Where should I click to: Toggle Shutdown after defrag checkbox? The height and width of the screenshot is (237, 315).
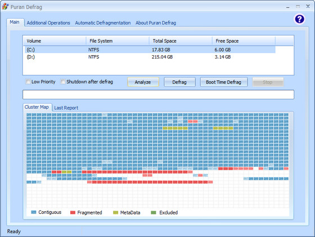(63, 82)
